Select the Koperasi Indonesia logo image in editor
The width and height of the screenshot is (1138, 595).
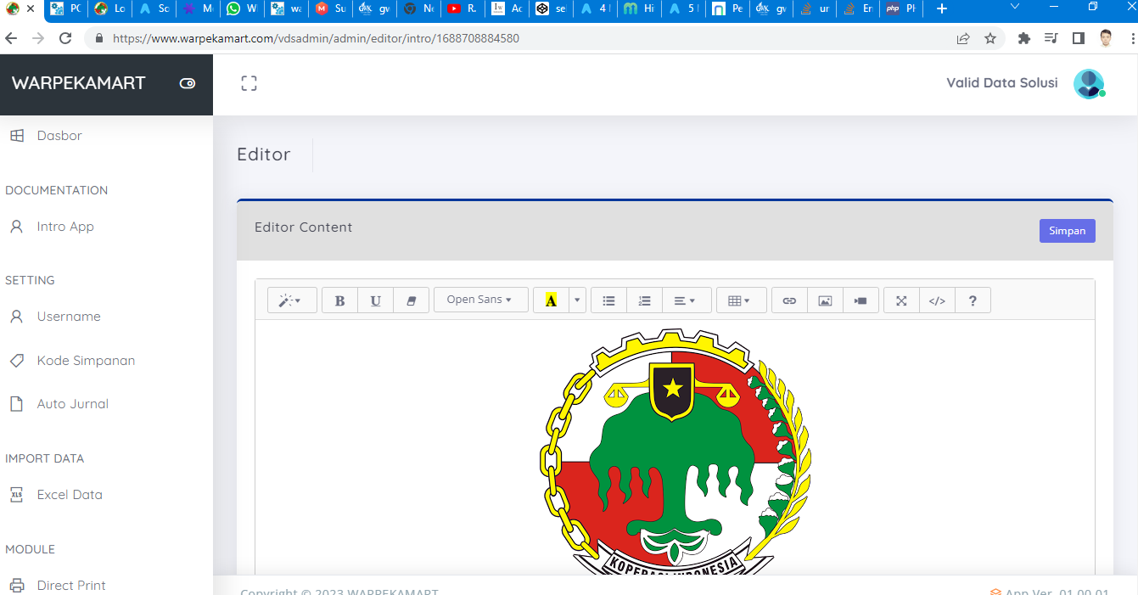point(675,451)
